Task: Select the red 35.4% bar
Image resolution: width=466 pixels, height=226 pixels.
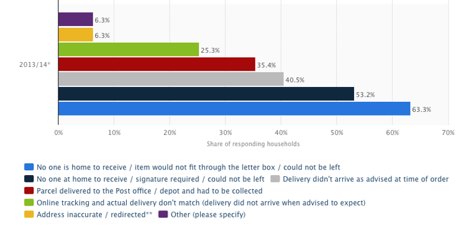Action: point(157,64)
